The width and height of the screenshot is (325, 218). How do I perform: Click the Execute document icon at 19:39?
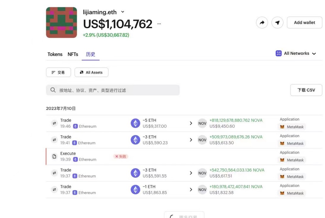[x=54, y=156]
